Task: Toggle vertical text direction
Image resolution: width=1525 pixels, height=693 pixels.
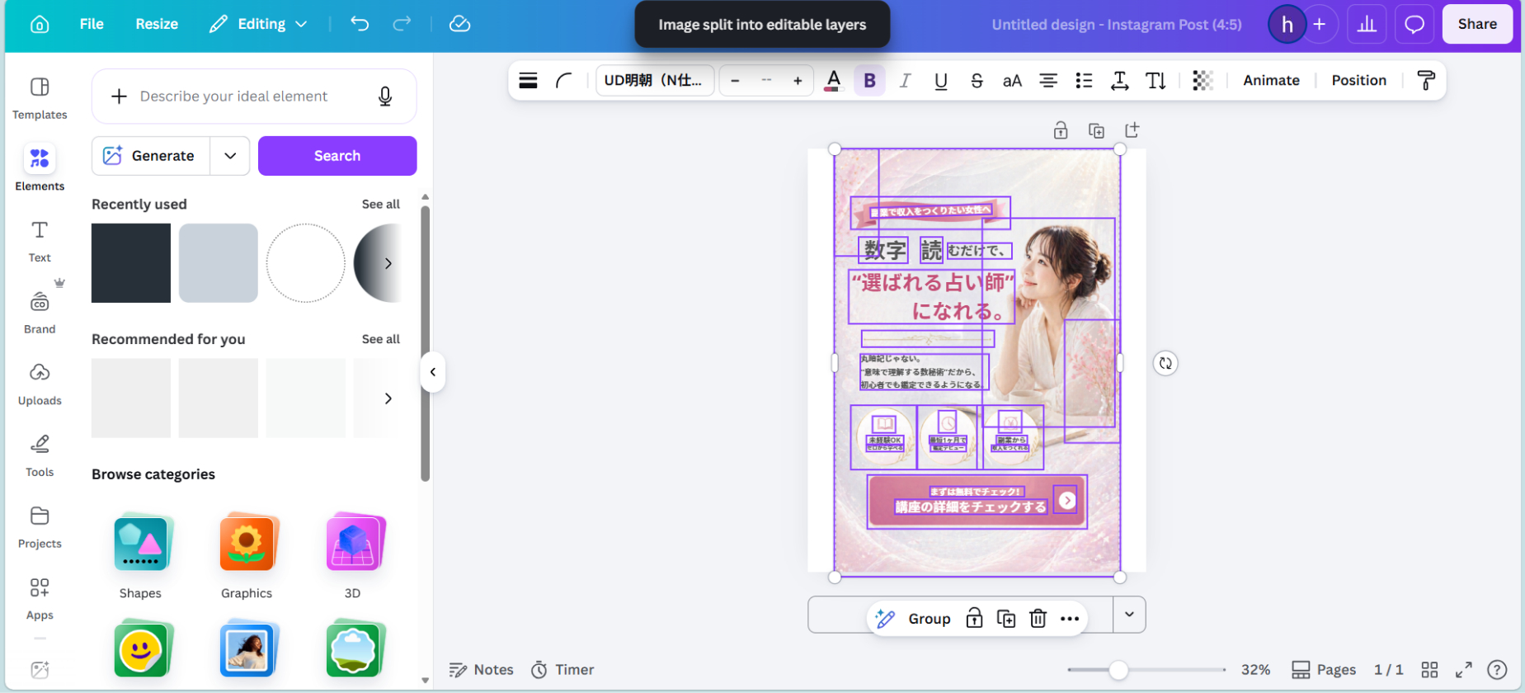Action: coord(1156,80)
